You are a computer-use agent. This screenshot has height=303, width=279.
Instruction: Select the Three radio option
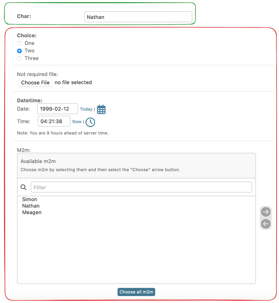click(x=19, y=58)
